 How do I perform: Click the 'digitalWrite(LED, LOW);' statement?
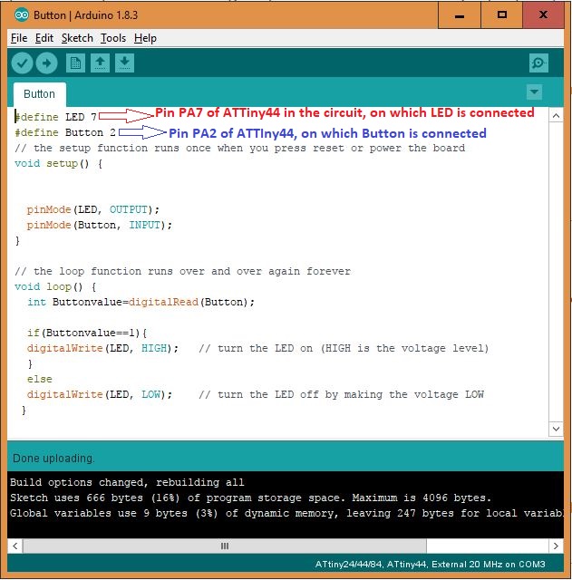tap(99, 395)
